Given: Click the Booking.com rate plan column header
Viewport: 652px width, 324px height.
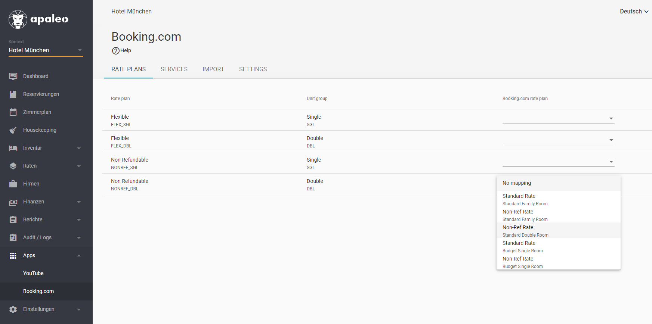Looking at the screenshot, I should click(x=525, y=99).
